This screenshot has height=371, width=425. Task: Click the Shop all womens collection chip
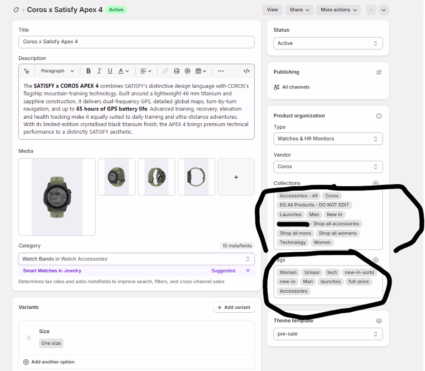click(338, 233)
